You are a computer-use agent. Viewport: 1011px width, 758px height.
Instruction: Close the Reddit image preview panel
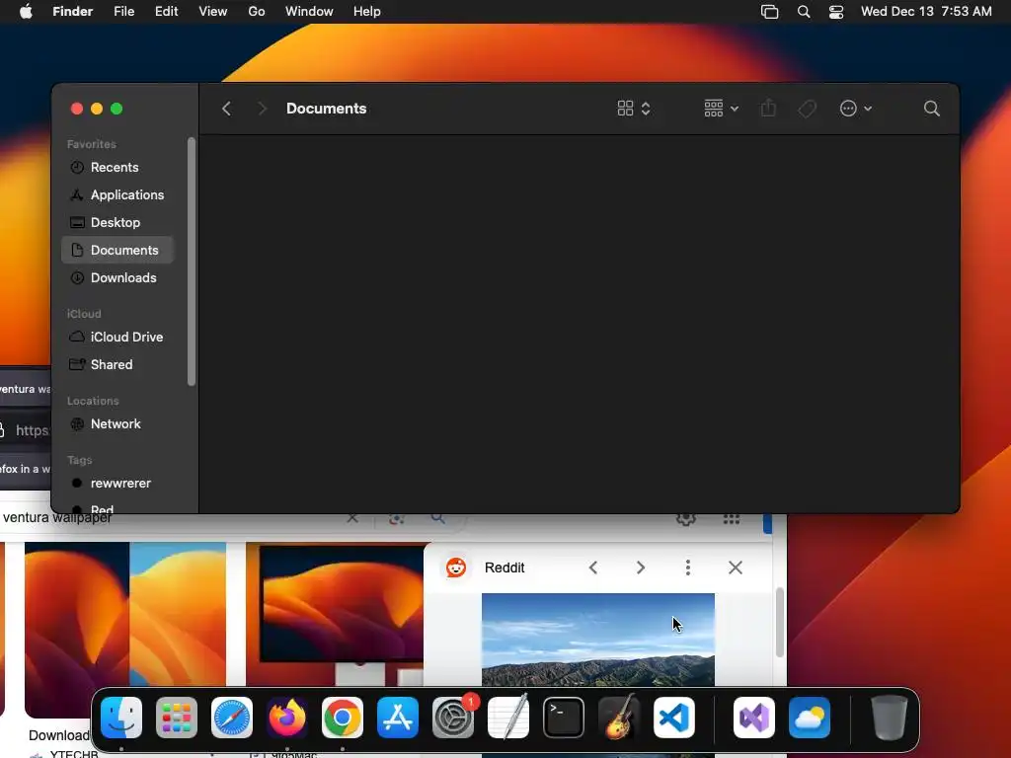(x=735, y=568)
